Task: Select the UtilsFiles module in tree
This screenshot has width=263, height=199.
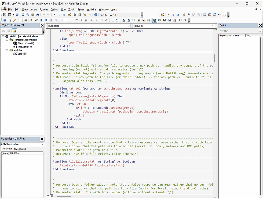Action: [x=22, y=54]
